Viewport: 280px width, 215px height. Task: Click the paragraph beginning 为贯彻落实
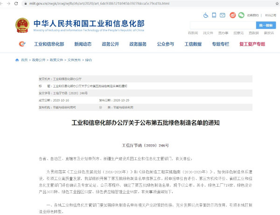point(145,182)
